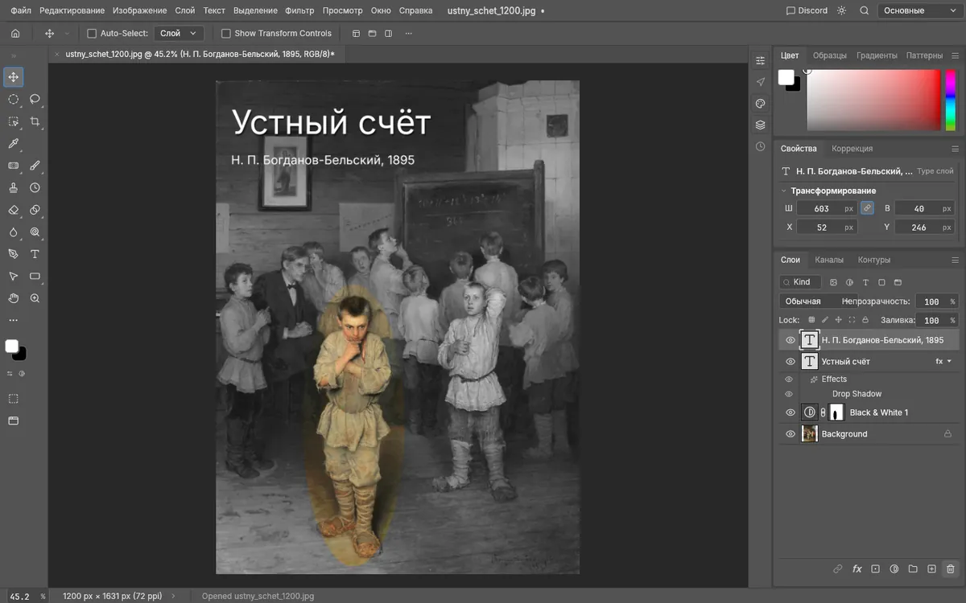Select the Pen tool
The image size is (966, 603).
(x=13, y=254)
